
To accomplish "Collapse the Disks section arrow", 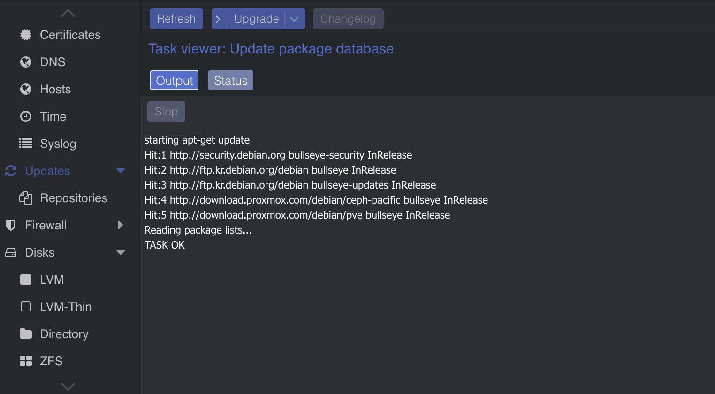I will click(121, 252).
